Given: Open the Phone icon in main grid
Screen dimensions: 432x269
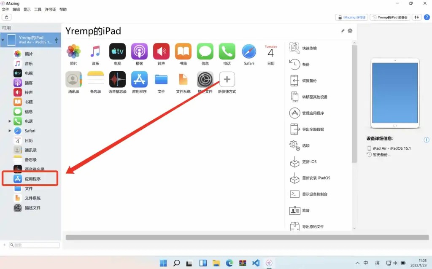Looking at the screenshot, I should tap(227, 51).
